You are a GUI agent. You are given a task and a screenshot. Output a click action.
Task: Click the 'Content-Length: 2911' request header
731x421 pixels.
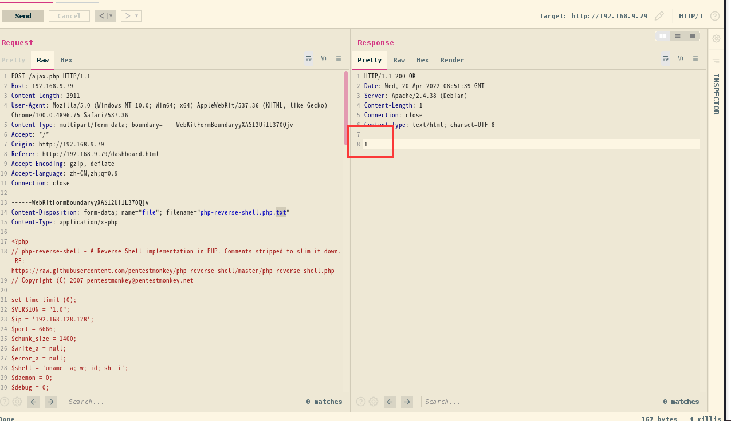46,96
